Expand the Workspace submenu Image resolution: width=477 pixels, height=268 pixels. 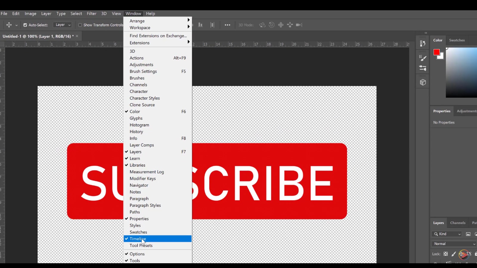(157, 28)
